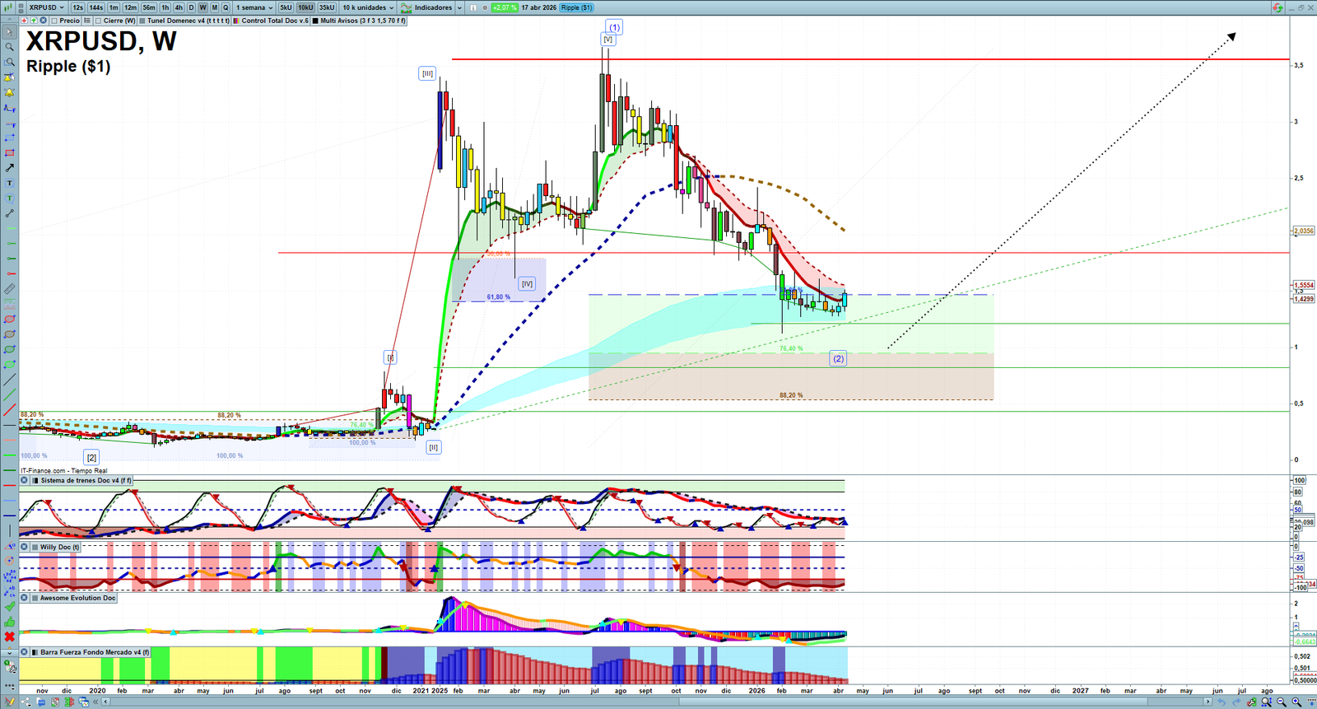Toggle the Tunel Domenec v4 indicator box
This screenshot has width=1317, height=709.
[142, 21]
